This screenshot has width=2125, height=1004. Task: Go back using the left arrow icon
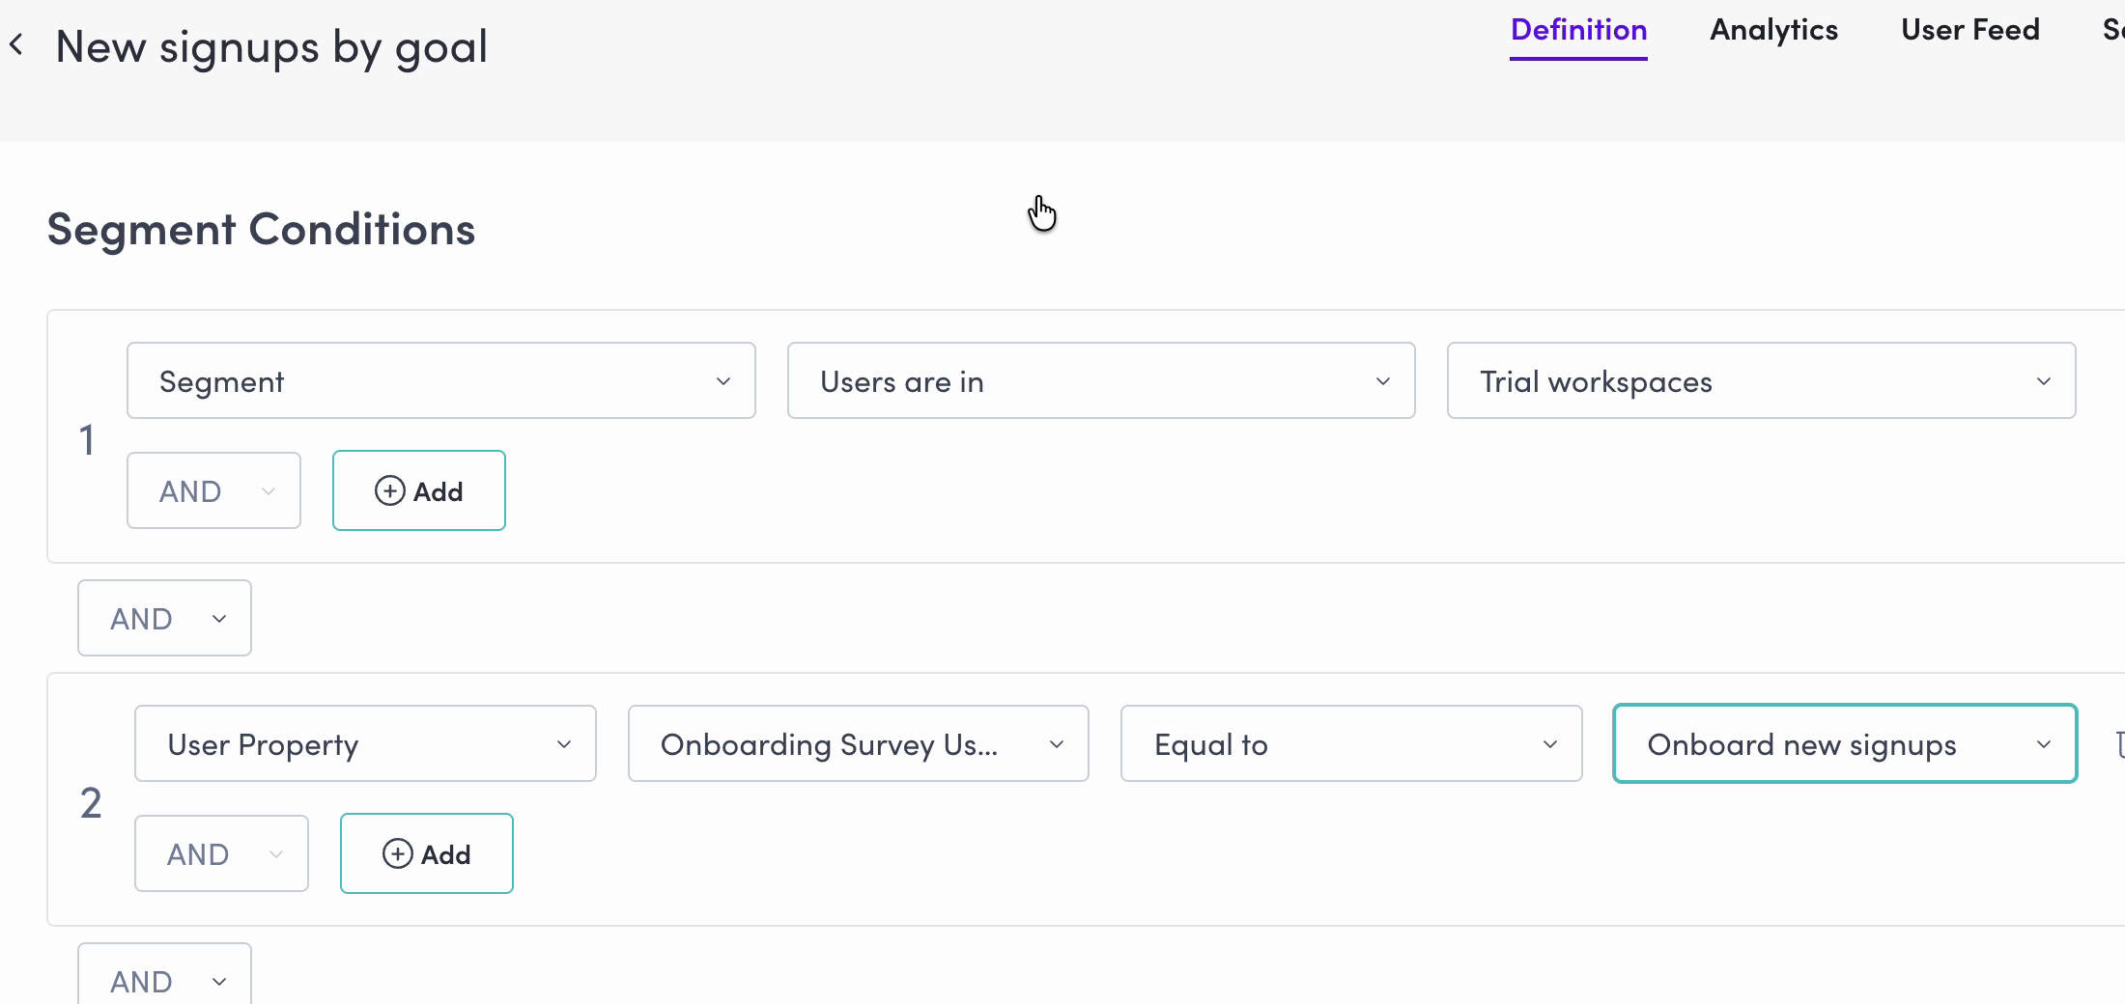[16, 44]
